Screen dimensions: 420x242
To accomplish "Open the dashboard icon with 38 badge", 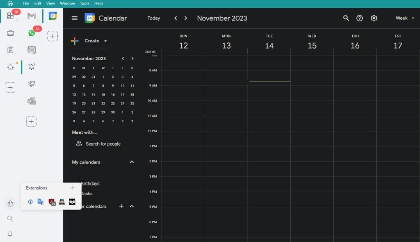I will [10, 16].
